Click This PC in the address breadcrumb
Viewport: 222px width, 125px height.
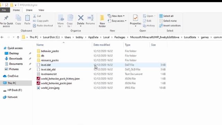34,37
